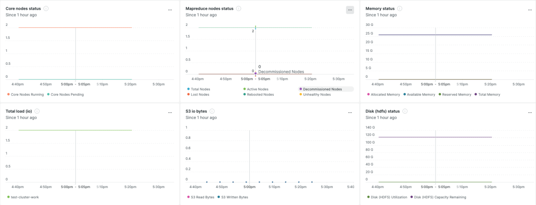
Task: Open the Core nodes status options menu
Action: click(x=170, y=10)
